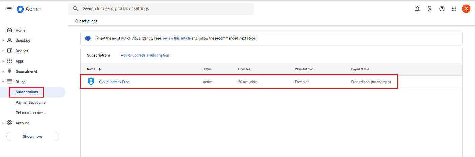The image size is (475, 157).
Task: Click the Status column header
Action: (207, 69)
